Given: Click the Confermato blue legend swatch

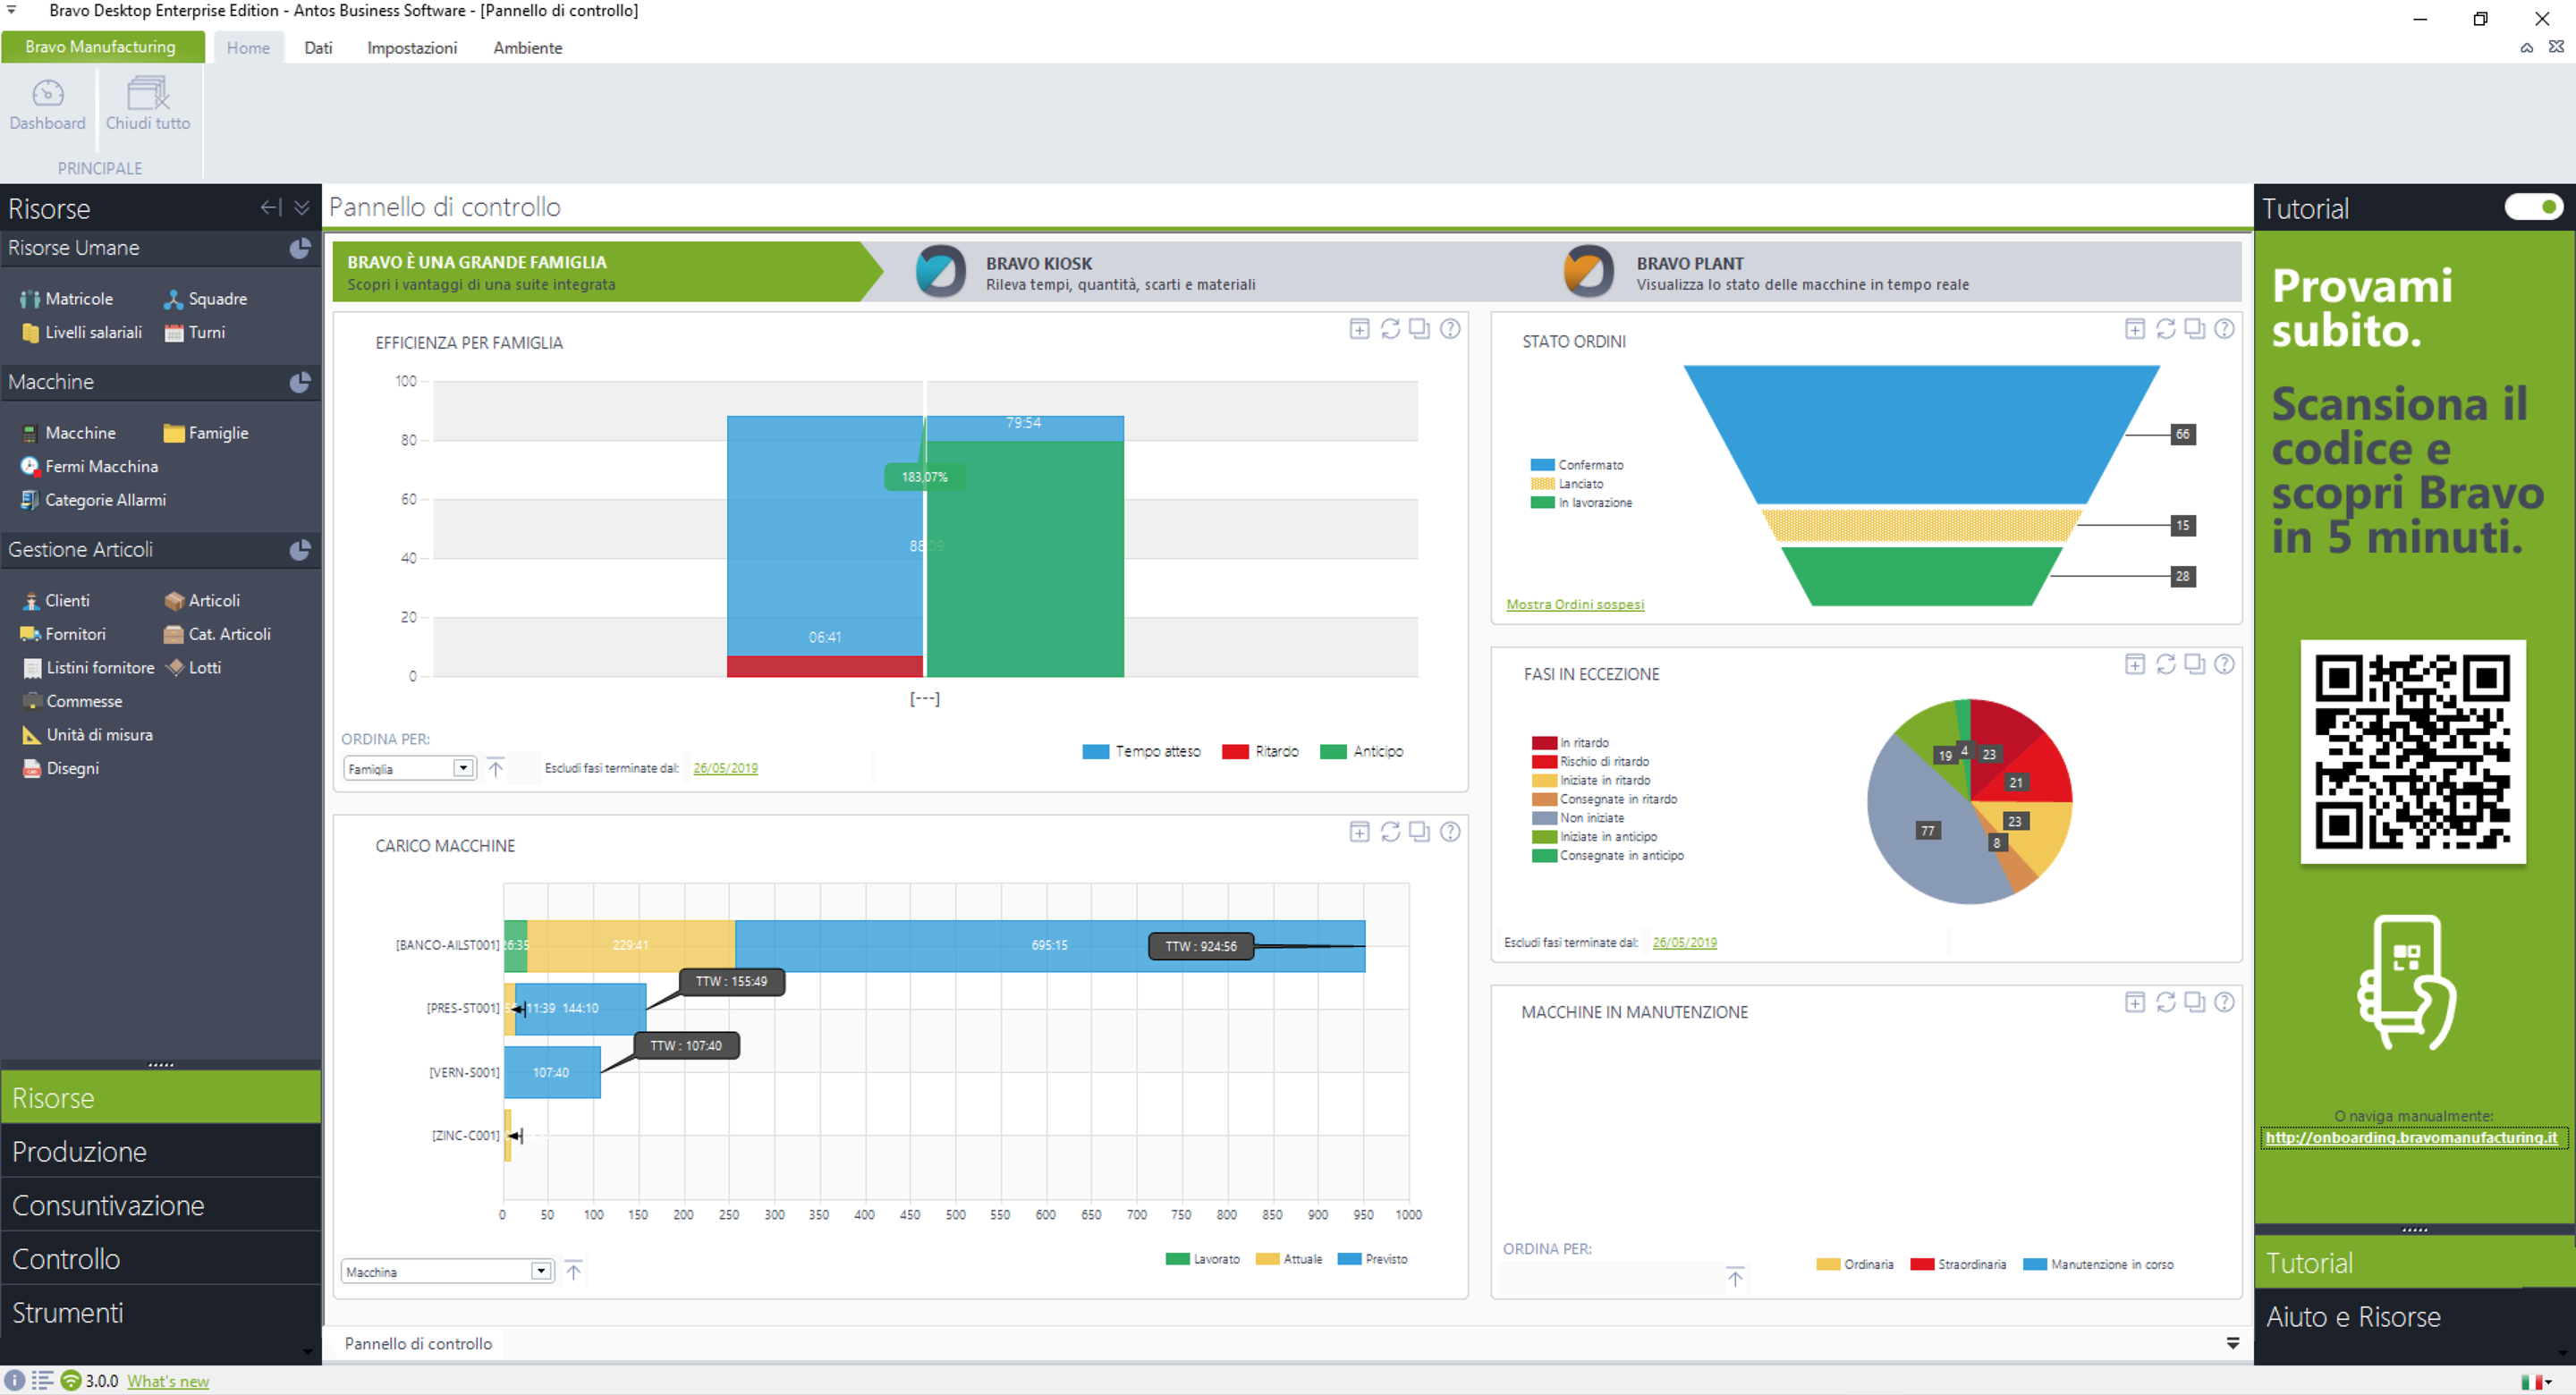Looking at the screenshot, I should click(1542, 465).
